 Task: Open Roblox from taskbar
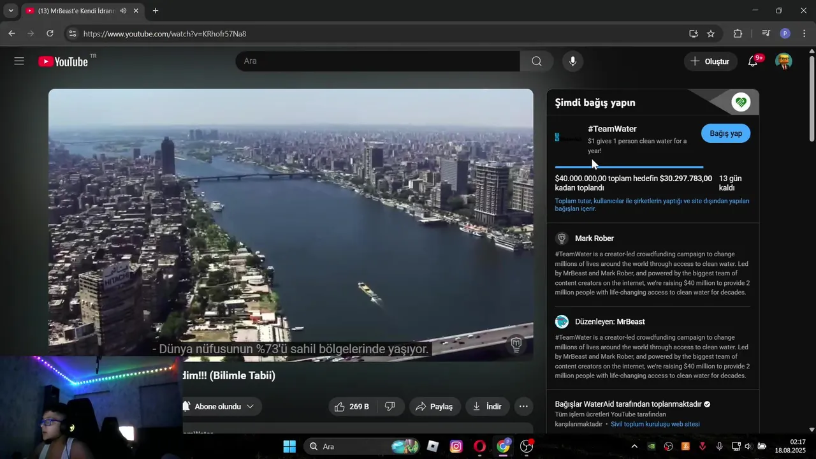(433, 446)
